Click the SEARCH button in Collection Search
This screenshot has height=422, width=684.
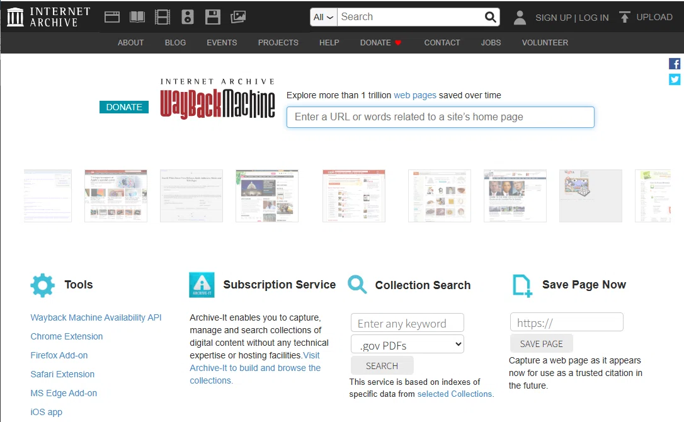click(x=382, y=366)
